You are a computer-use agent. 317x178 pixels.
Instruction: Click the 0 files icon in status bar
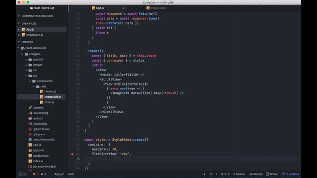point(267,174)
